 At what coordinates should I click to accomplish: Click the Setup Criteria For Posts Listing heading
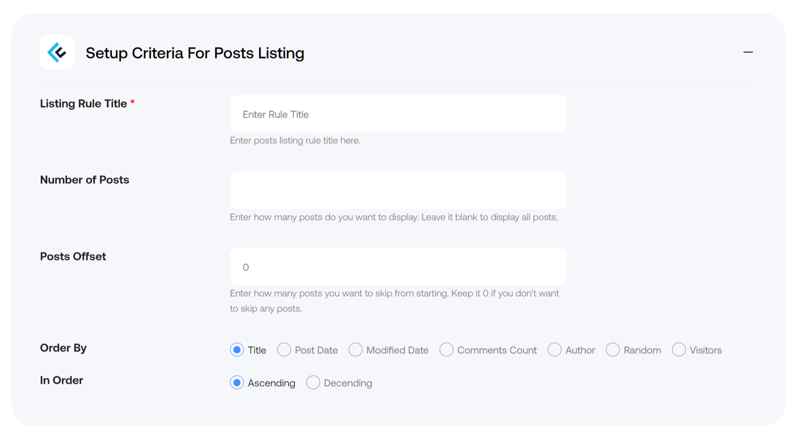195,53
